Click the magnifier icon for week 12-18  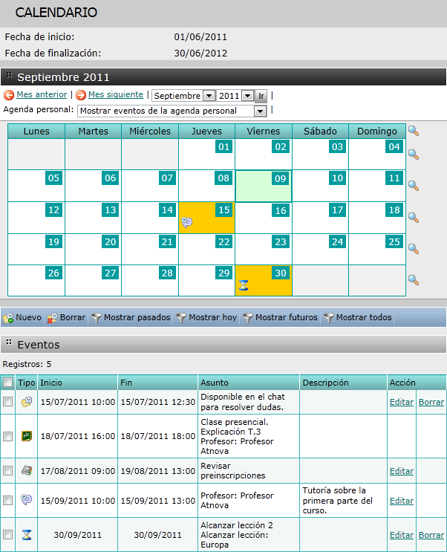pyautogui.click(x=414, y=218)
